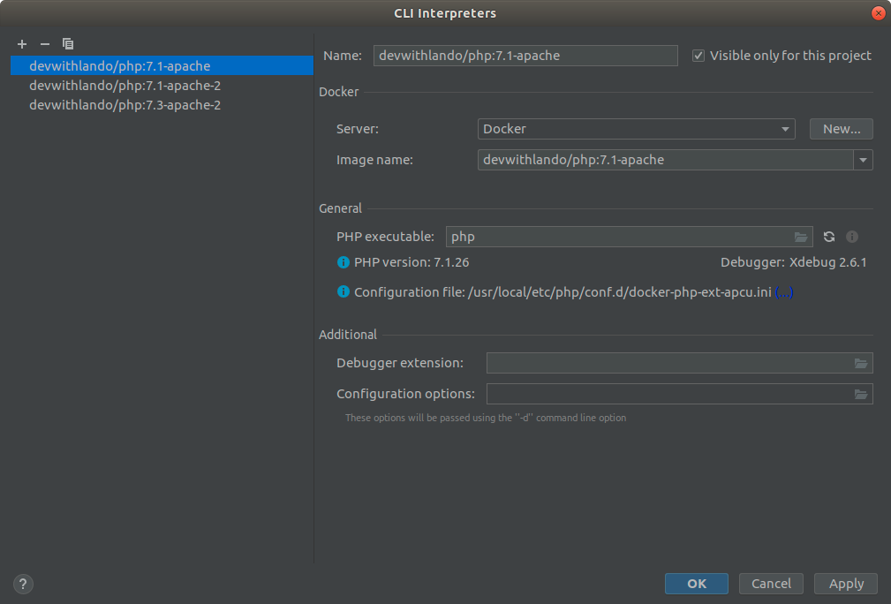Add a new CLI interpreter with the plus icon
This screenshot has height=604, width=891.
coord(21,43)
